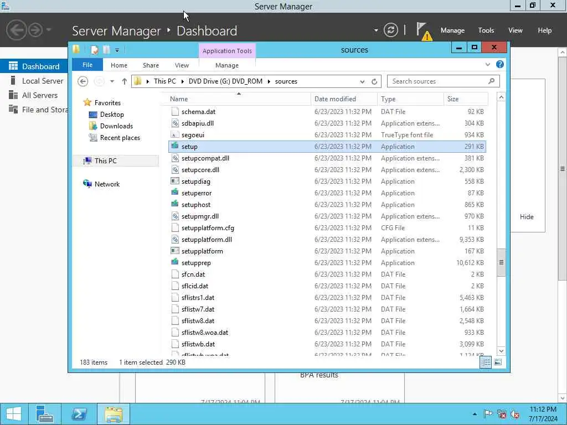Select the setuphost application icon
Viewport: 567px width, 425px height.
click(175, 204)
